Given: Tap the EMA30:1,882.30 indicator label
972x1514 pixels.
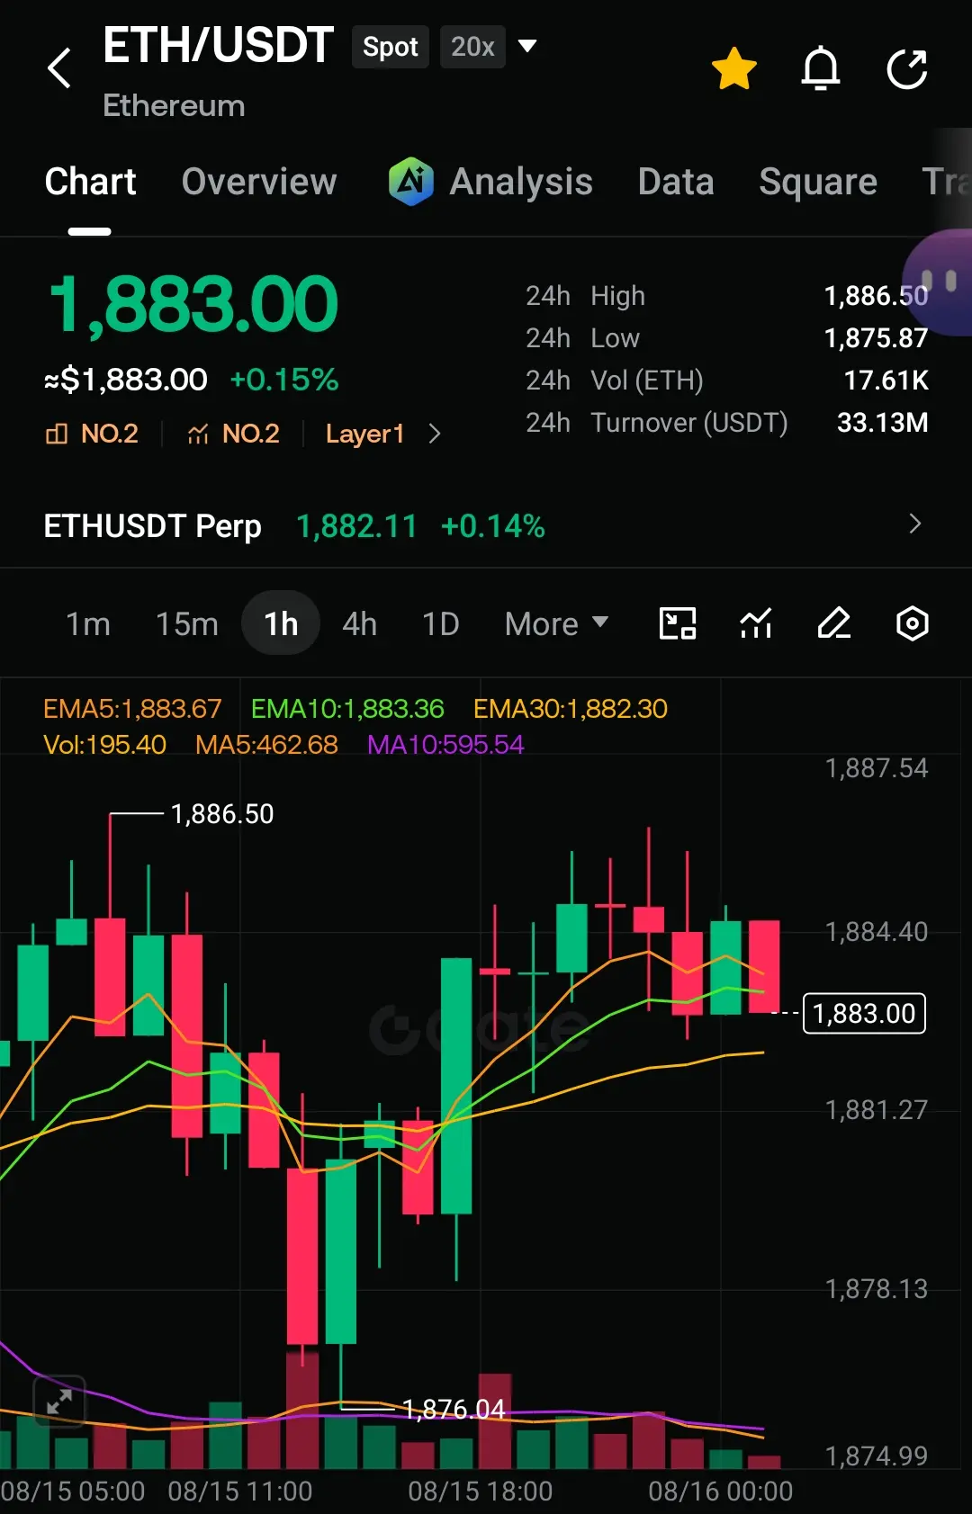Looking at the screenshot, I should point(571,709).
